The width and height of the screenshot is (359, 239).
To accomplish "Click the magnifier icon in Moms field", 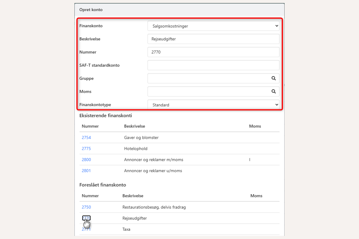I will (273, 91).
